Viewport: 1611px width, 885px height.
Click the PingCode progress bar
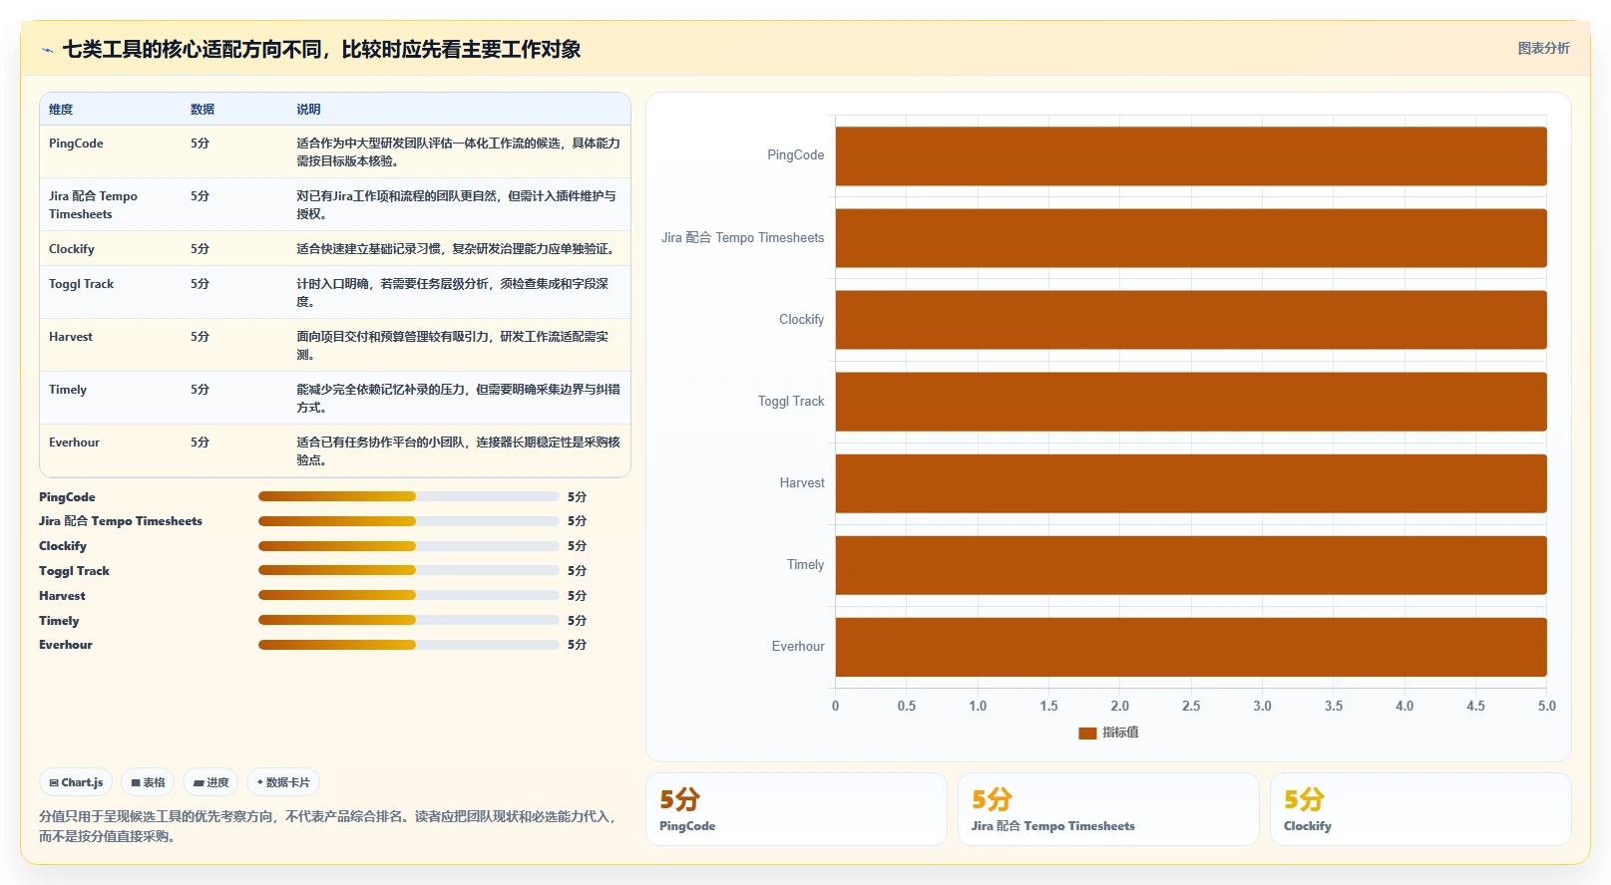tap(409, 496)
